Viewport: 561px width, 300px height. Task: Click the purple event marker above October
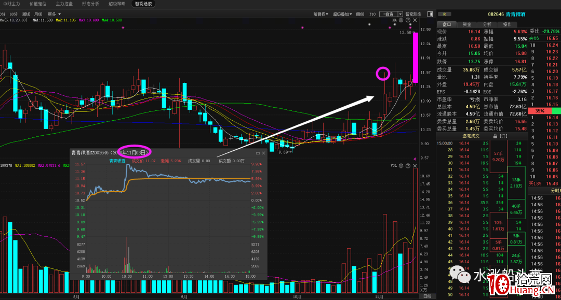302,27
